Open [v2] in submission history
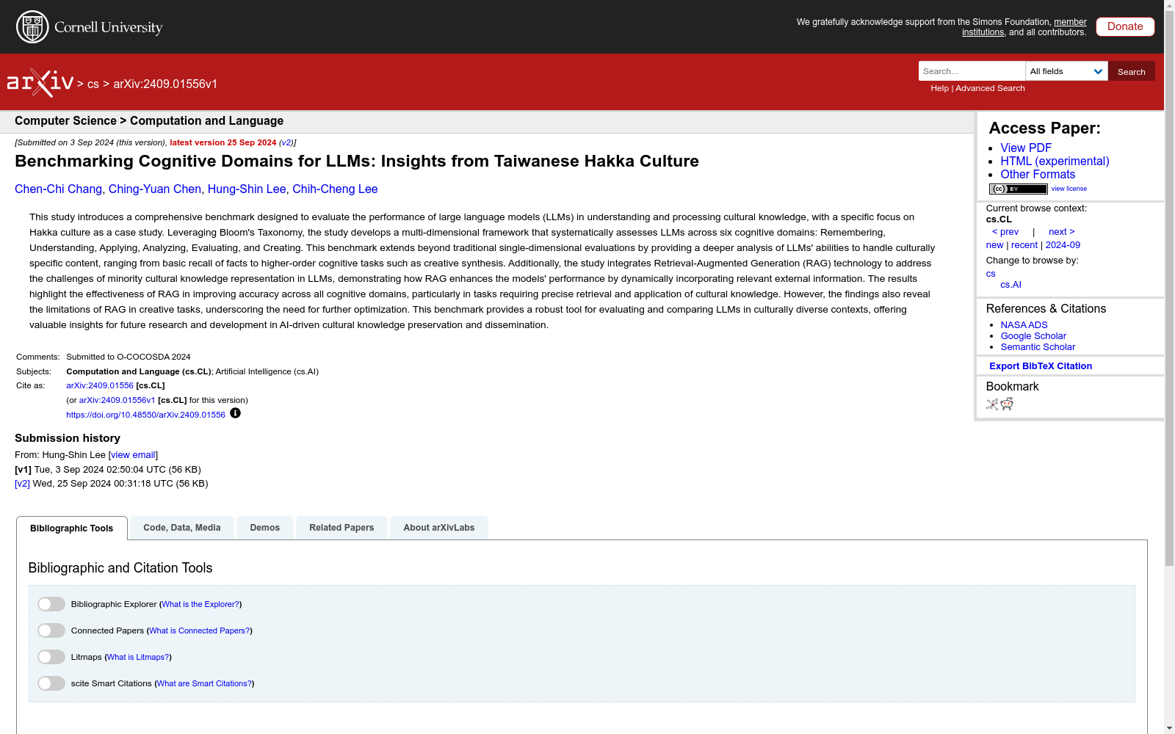 (x=22, y=484)
